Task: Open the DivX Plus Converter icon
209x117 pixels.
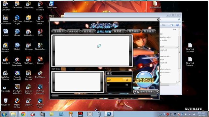Action: pos(40,89)
